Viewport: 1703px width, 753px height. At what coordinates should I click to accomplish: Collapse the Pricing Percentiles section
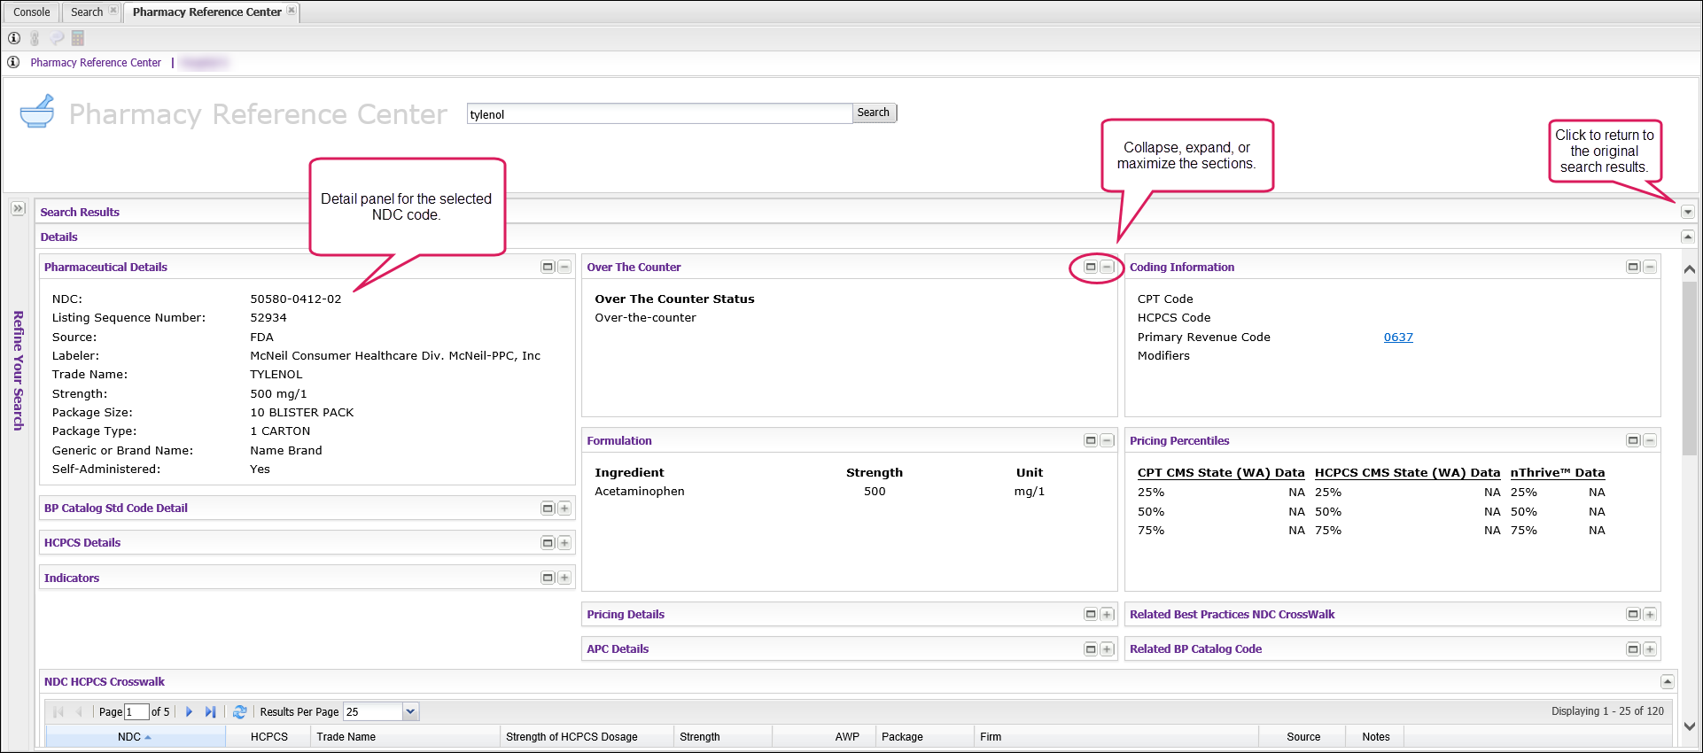click(1649, 440)
